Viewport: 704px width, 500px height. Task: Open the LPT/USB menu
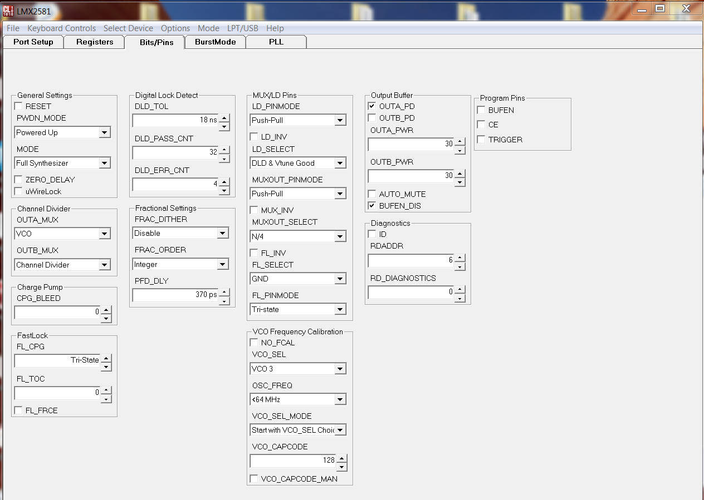(x=243, y=28)
